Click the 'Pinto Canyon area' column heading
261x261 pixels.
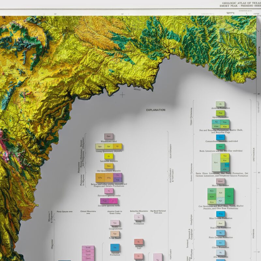coord(65,211)
